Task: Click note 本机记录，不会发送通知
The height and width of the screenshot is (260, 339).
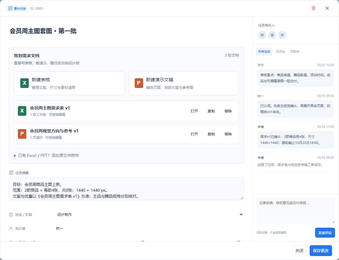Action: point(271,232)
